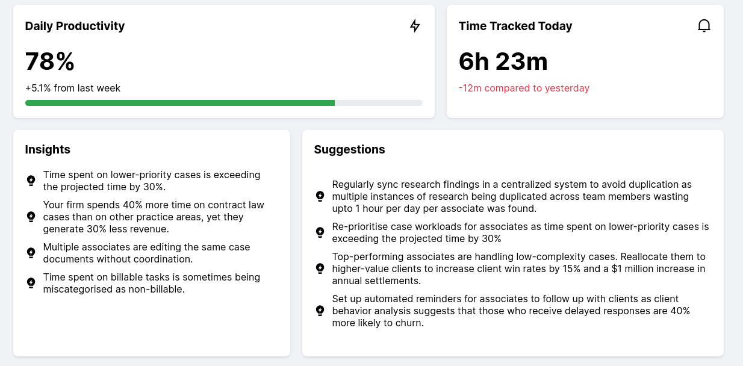Click the 6h 23m tracked time value
743x366 pixels.
(503, 61)
